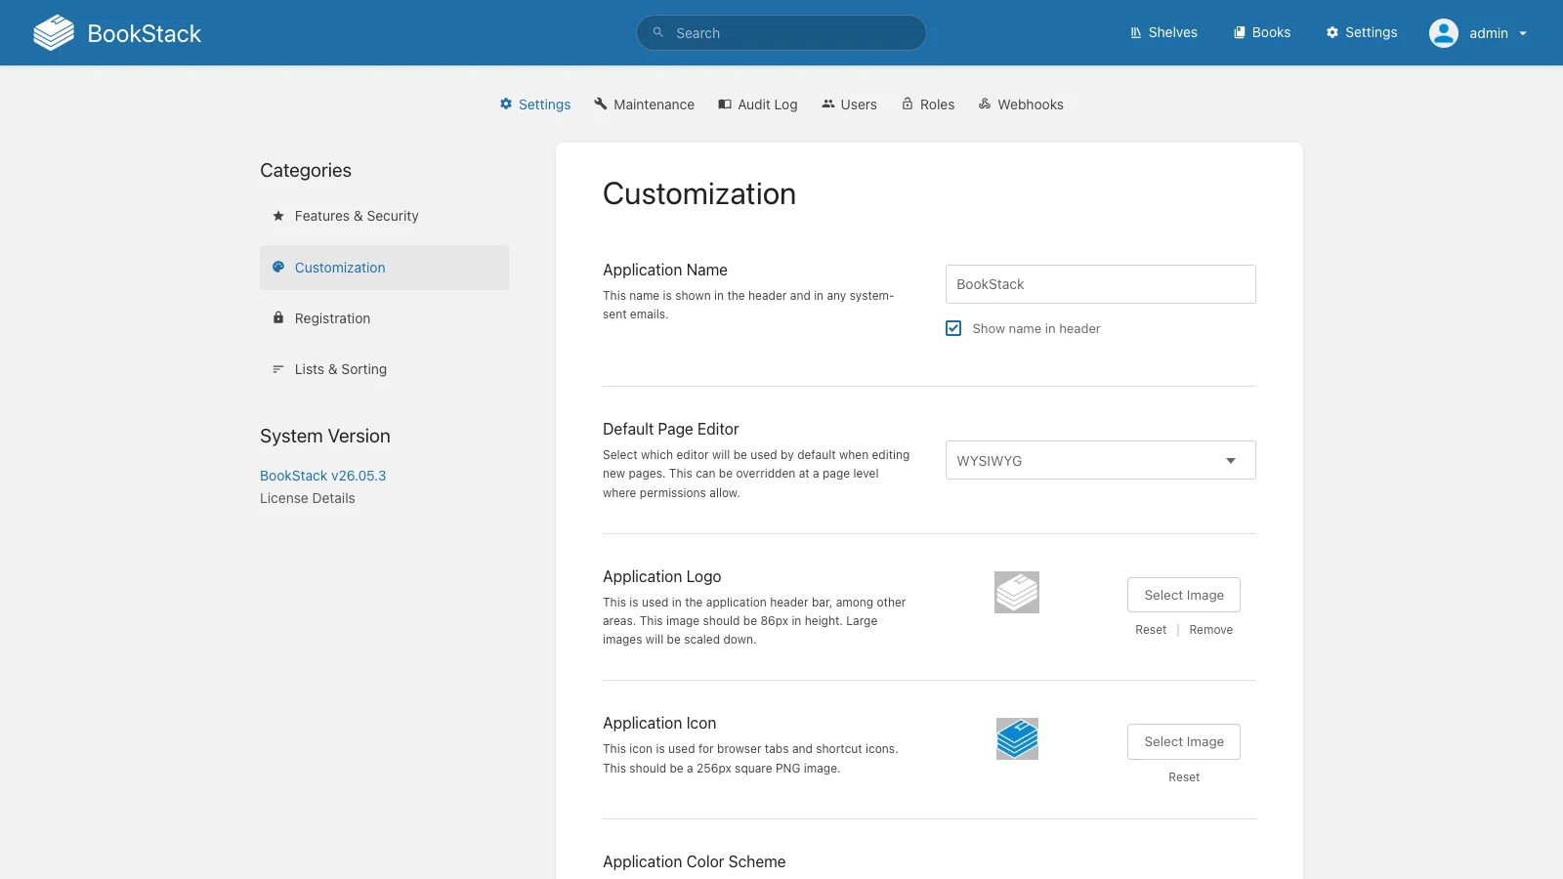Click the star icon beside Features & Security

pos(278,216)
